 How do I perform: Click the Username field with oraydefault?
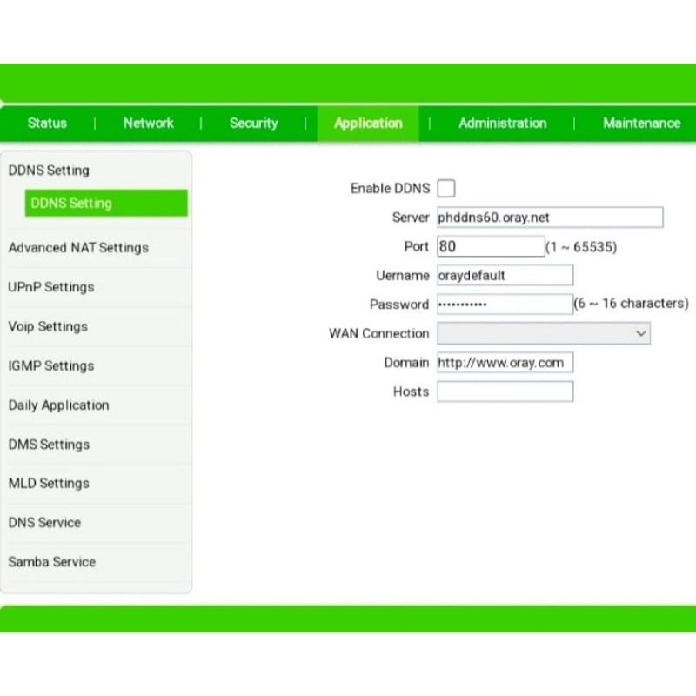point(505,276)
